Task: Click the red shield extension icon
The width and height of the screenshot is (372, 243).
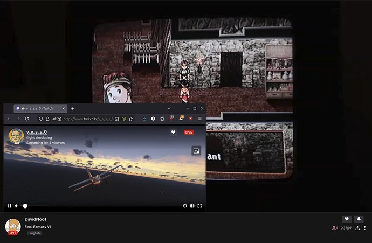Action: (190, 119)
